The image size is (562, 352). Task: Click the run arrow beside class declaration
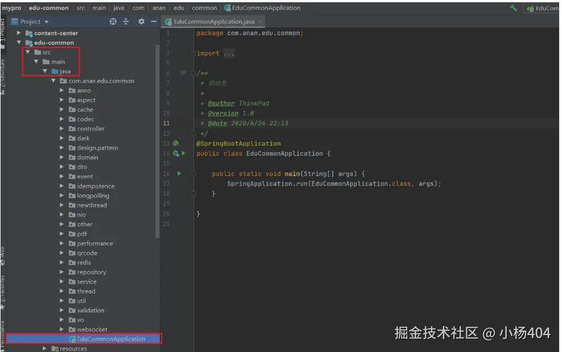(183, 154)
